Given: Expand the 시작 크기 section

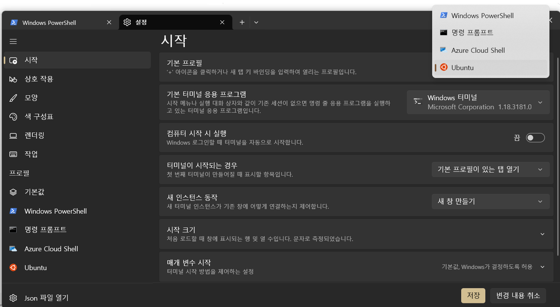Looking at the screenshot, I should 356,234.
